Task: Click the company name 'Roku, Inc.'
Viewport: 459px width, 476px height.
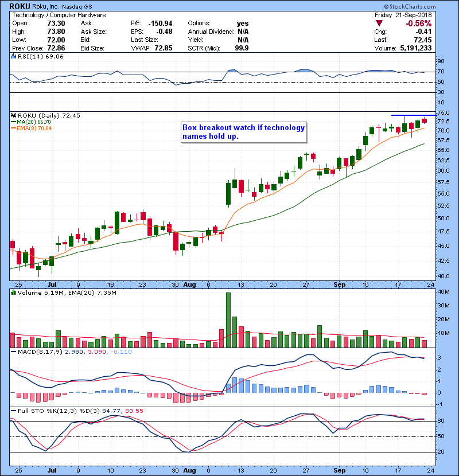Action: (x=45, y=7)
